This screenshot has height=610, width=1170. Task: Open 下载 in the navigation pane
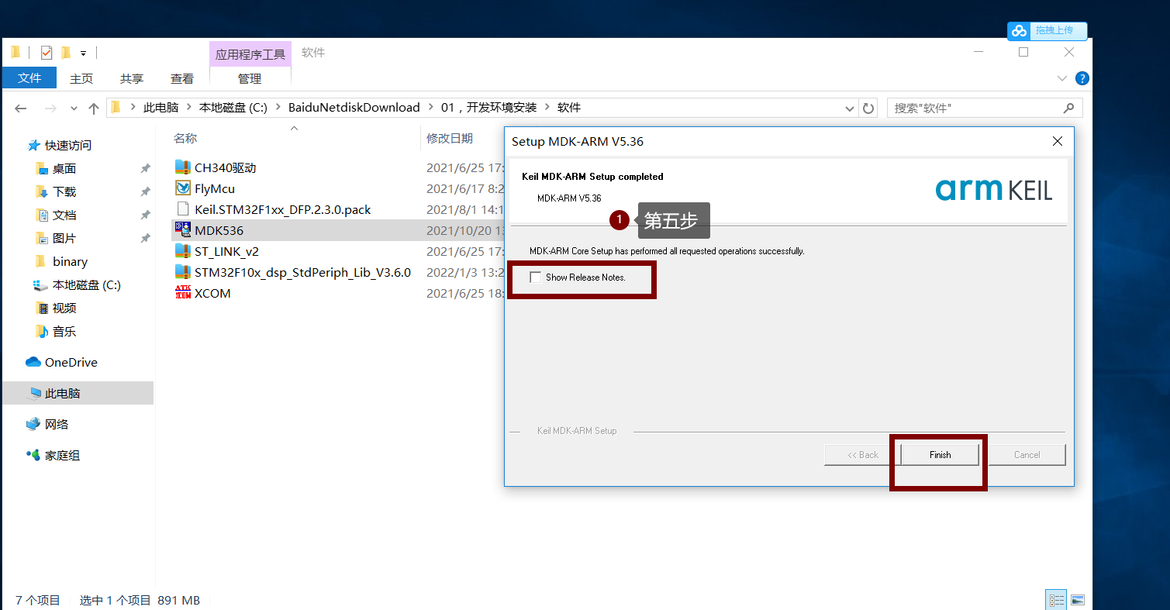(x=64, y=191)
